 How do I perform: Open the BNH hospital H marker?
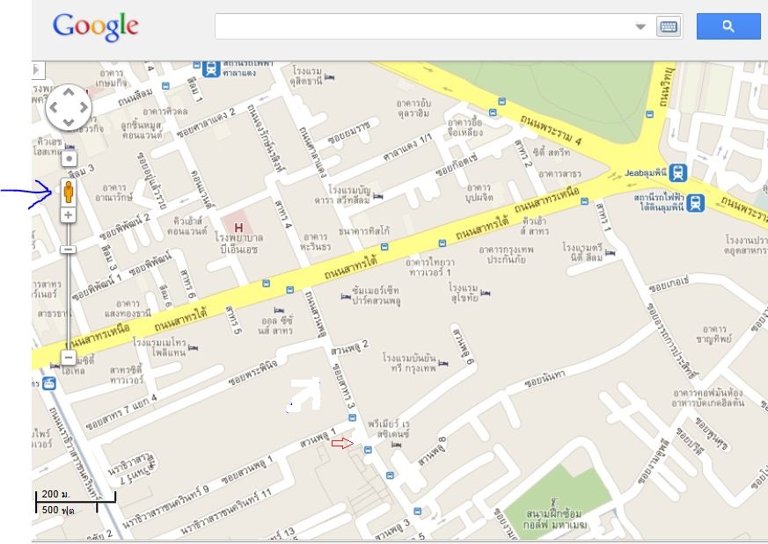click(238, 228)
